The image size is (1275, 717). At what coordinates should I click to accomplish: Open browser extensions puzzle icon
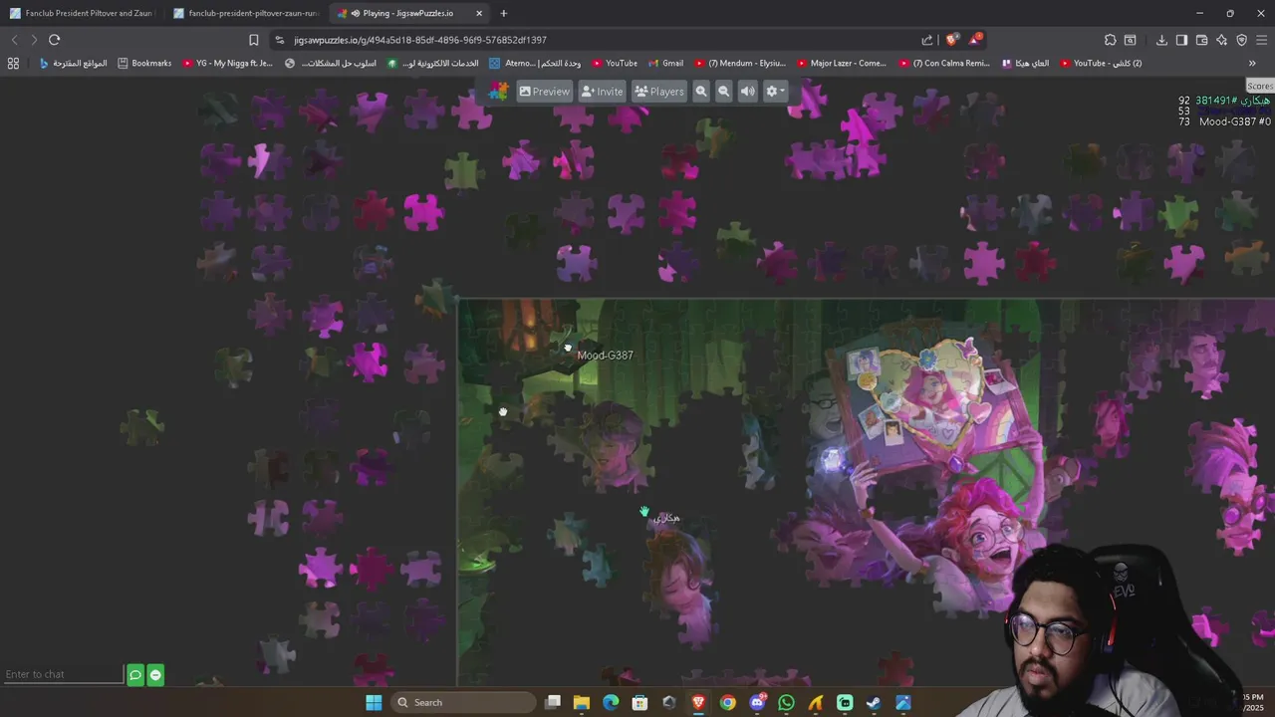click(1110, 40)
